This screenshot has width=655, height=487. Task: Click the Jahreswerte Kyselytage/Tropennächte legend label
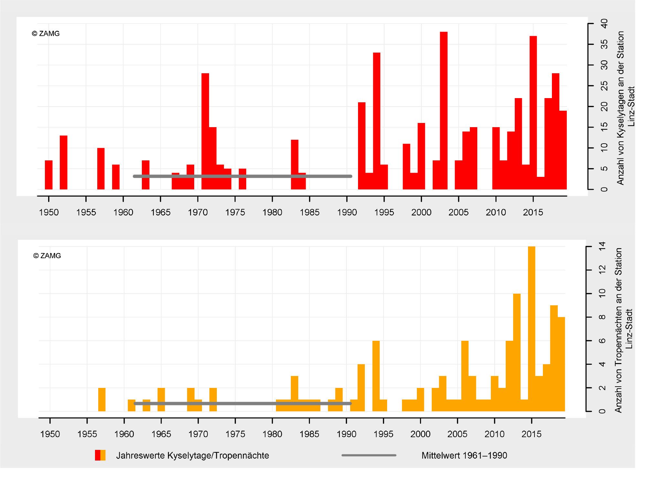click(x=193, y=455)
